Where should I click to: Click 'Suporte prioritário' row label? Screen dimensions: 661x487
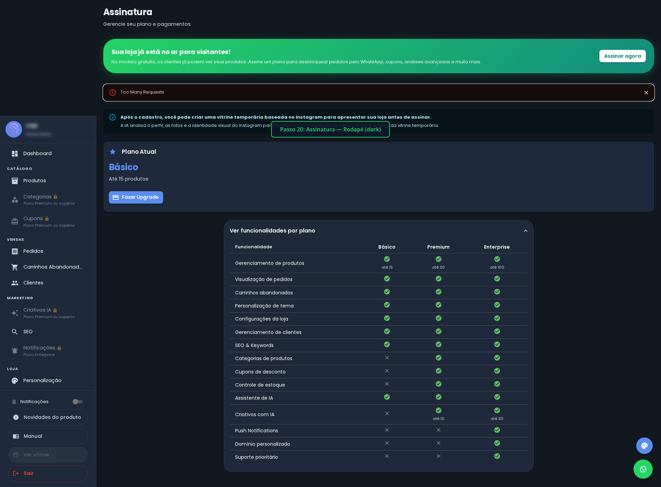coord(256,457)
